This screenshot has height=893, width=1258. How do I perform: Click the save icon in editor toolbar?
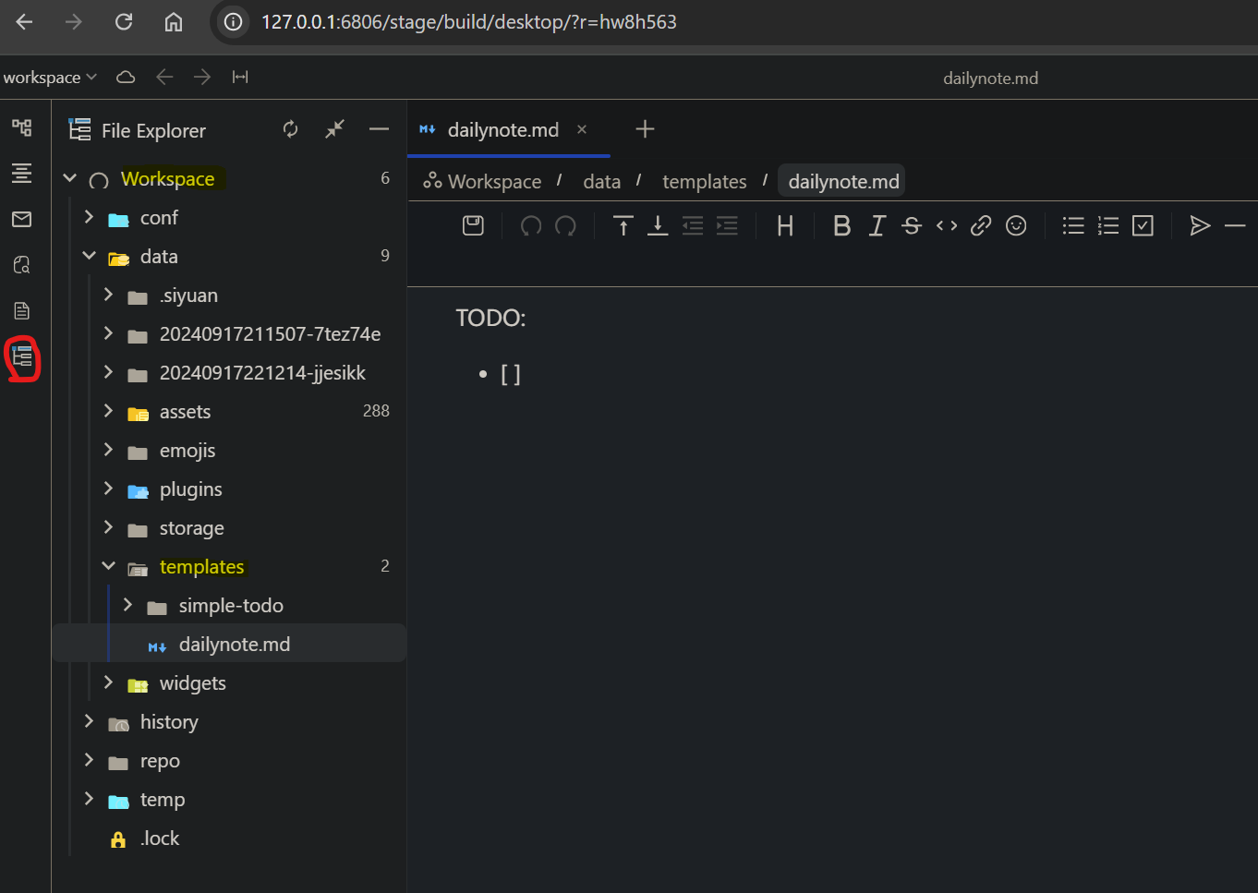tap(473, 225)
